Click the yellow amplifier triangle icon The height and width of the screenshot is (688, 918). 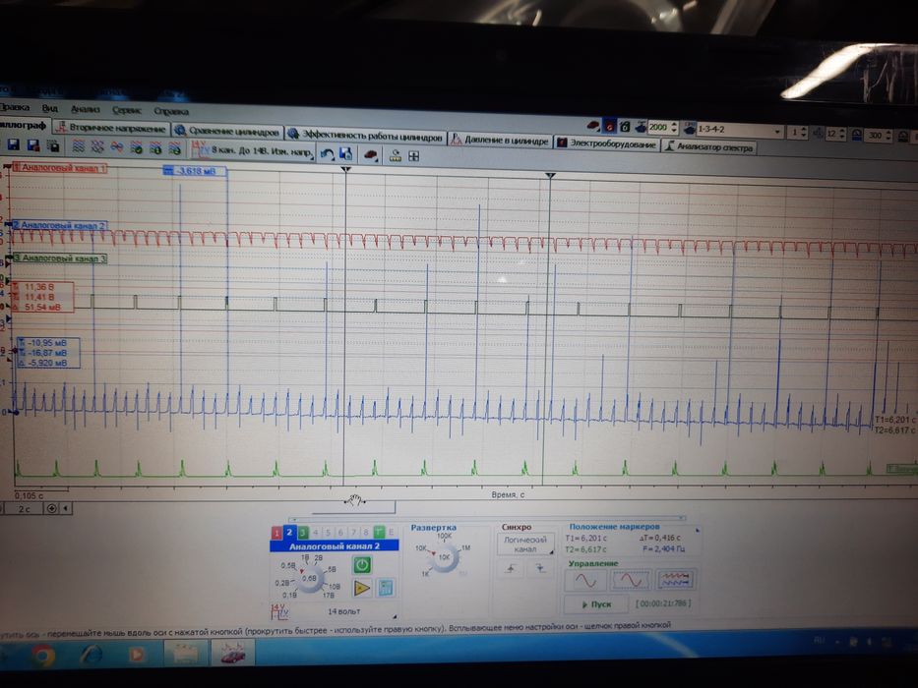pyautogui.click(x=362, y=588)
